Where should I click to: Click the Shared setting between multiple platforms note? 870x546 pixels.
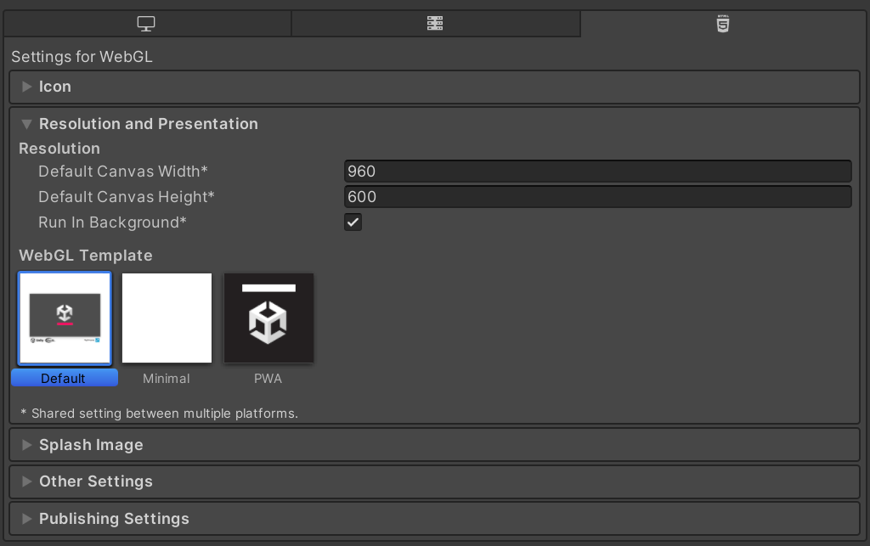[x=159, y=414]
